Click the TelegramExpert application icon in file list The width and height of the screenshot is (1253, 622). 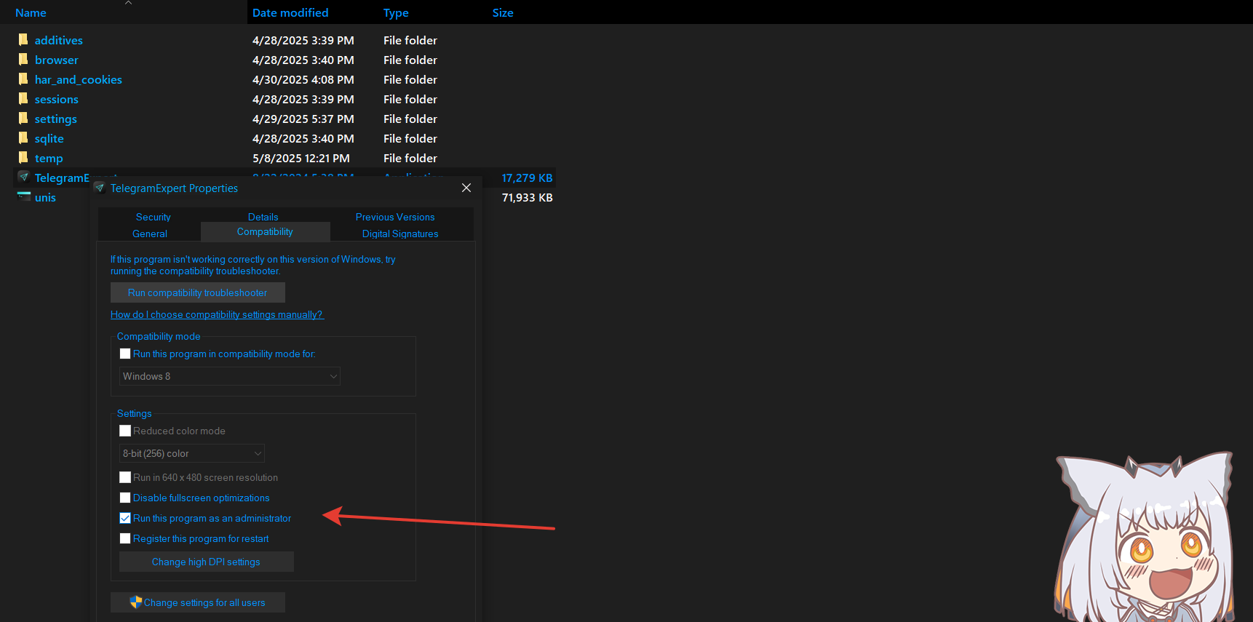pos(24,178)
